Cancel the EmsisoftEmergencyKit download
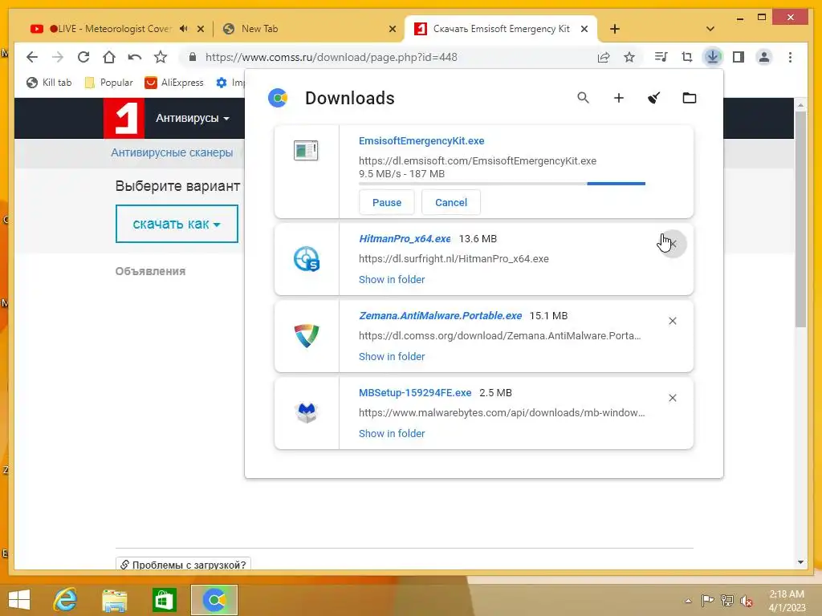This screenshot has width=822, height=616. click(451, 202)
